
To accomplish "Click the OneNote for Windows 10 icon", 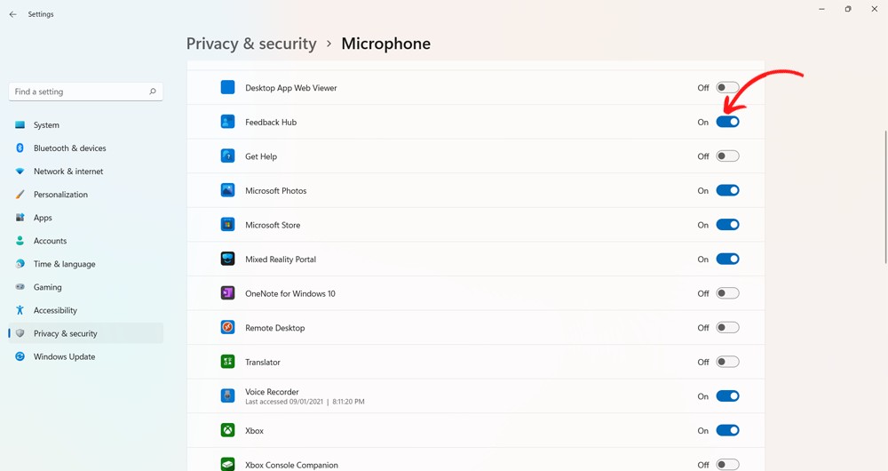I will 227,293.
